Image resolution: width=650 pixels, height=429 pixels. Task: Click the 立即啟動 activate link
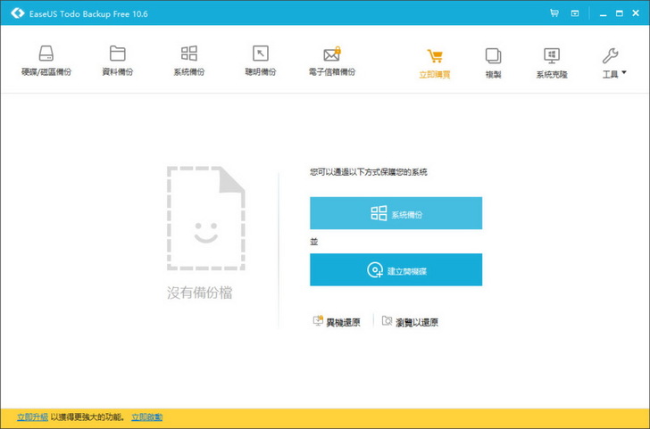click(x=146, y=417)
